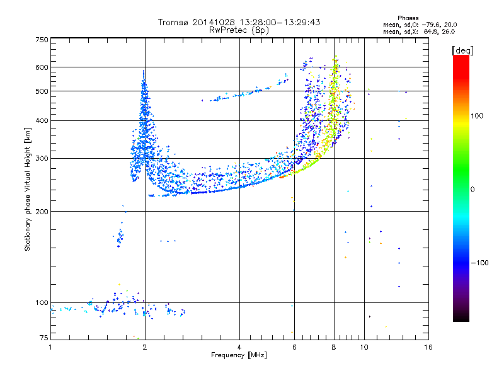Click the y-axis '500' tick label
The width and height of the screenshot is (504, 378).
coord(42,91)
